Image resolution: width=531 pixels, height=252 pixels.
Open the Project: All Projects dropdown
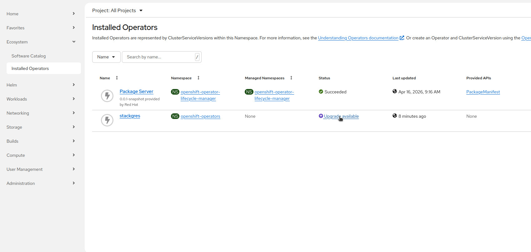118,10
